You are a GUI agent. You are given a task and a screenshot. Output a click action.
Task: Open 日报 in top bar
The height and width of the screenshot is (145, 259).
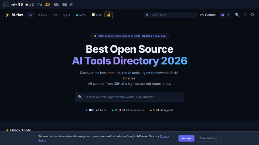[x=64, y=5]
